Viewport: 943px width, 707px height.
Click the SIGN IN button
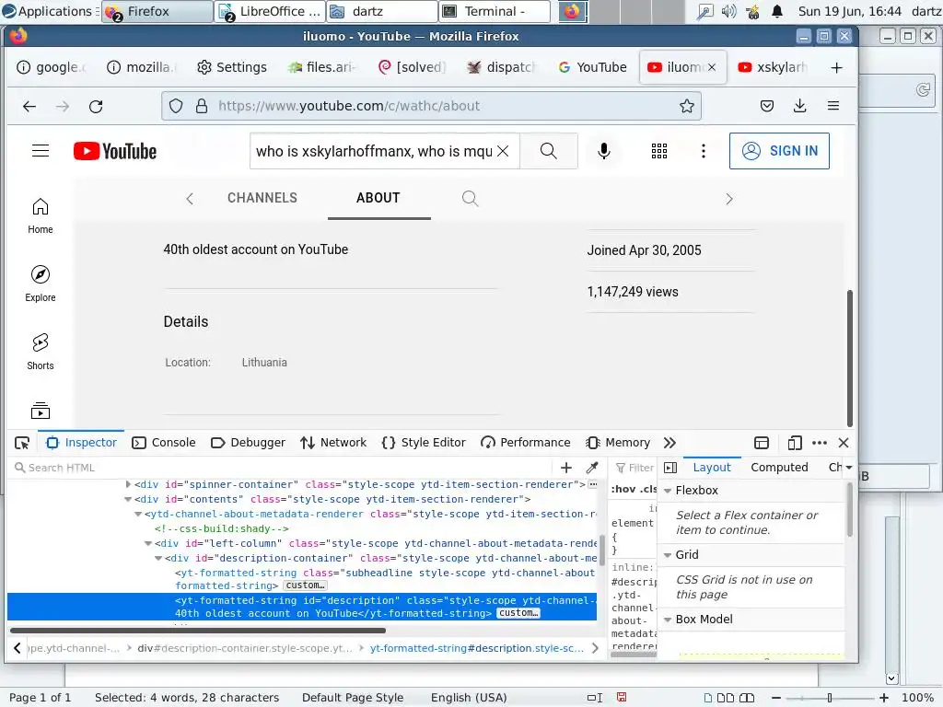(779, 151)
